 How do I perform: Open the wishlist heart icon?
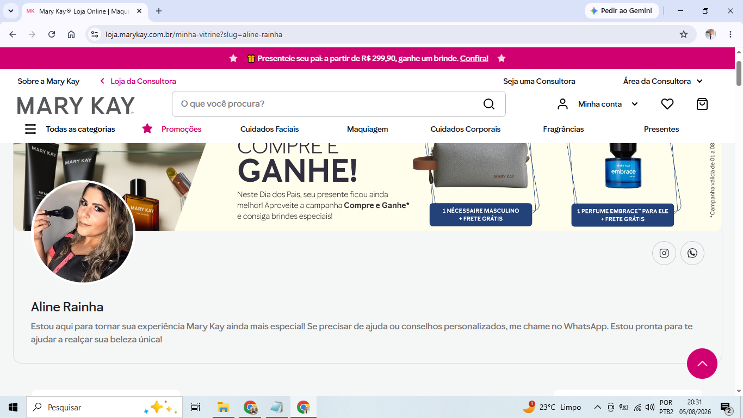pos(667,104)
